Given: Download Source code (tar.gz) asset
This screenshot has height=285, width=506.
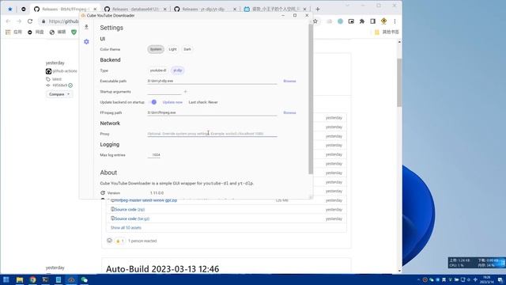Looking at the screenshot, I should 132,218.
